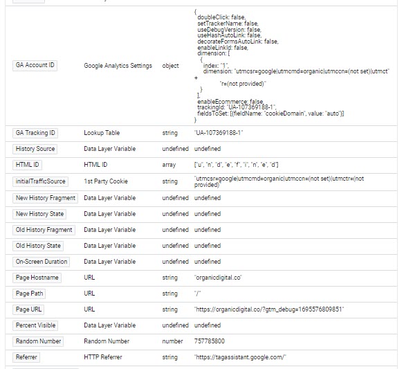This screenshot has width=404, height=369.
Task: Open the Old History Fragment chip
Action: tap(44, 230)
